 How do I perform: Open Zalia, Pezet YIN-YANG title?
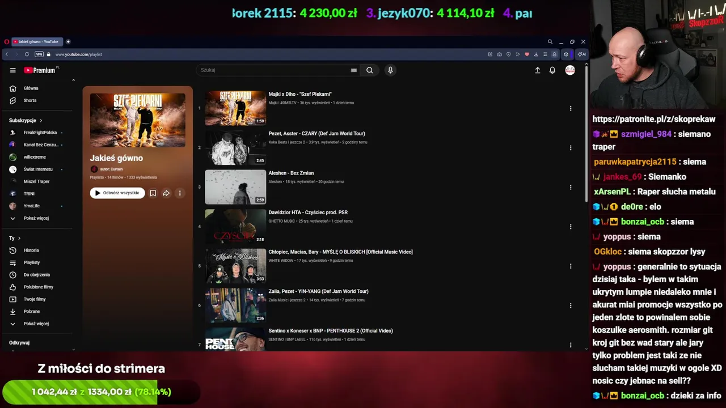point(318,291)
